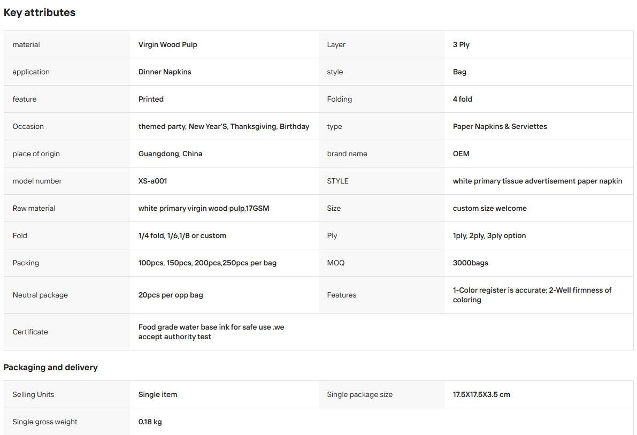Click the Packaging and delivery heading
The height and width of the screenshot is (435, 637).
(51, 368)
